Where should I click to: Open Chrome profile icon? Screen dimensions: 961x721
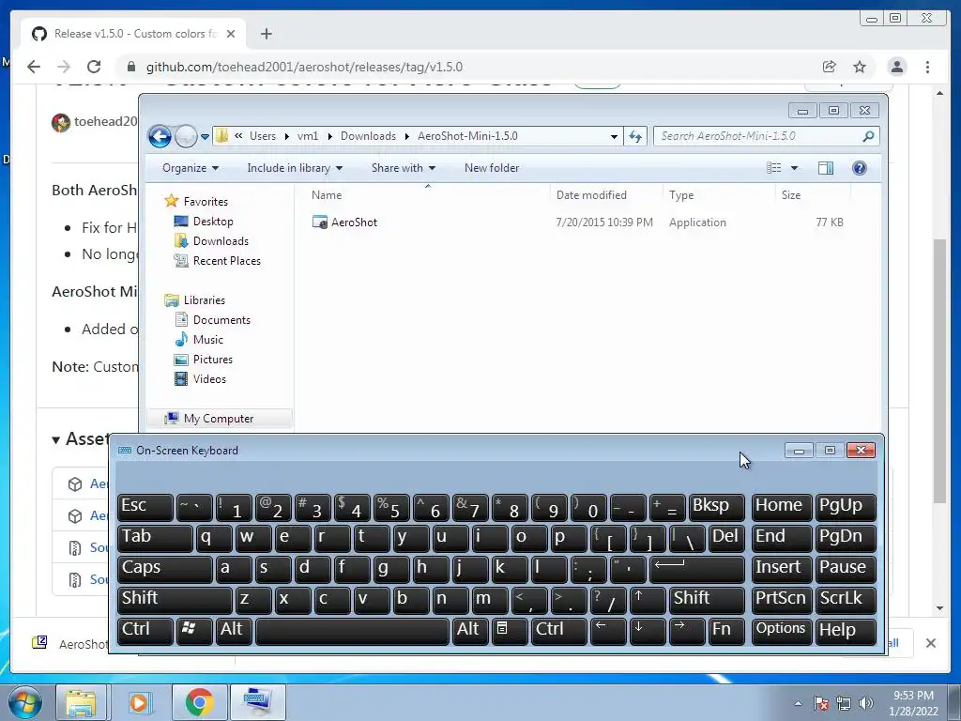click(x=896, y=67)
